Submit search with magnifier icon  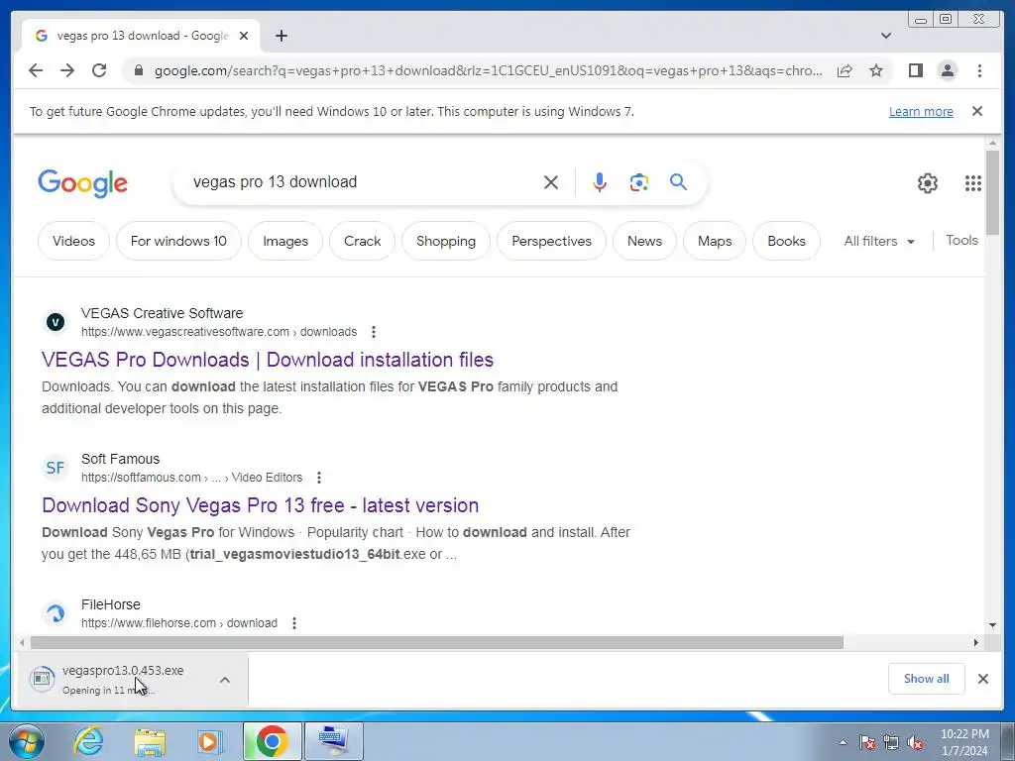pos(678,182)
